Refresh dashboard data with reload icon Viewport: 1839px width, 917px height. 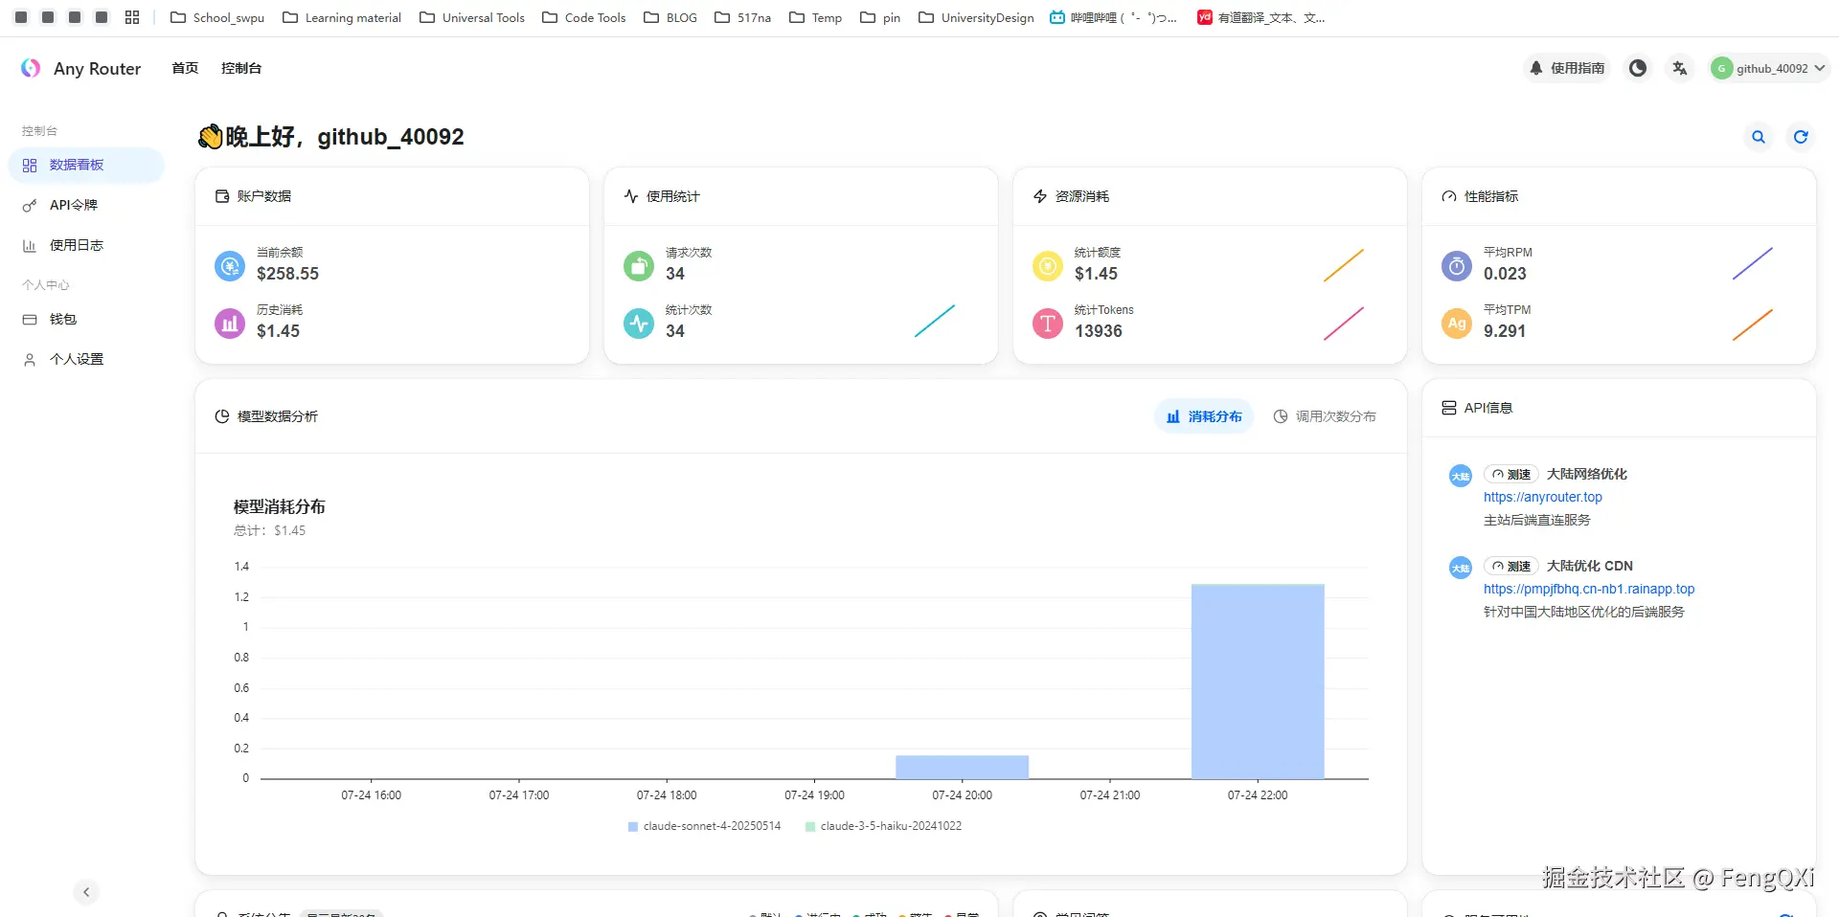click(x=1801, y=137)
